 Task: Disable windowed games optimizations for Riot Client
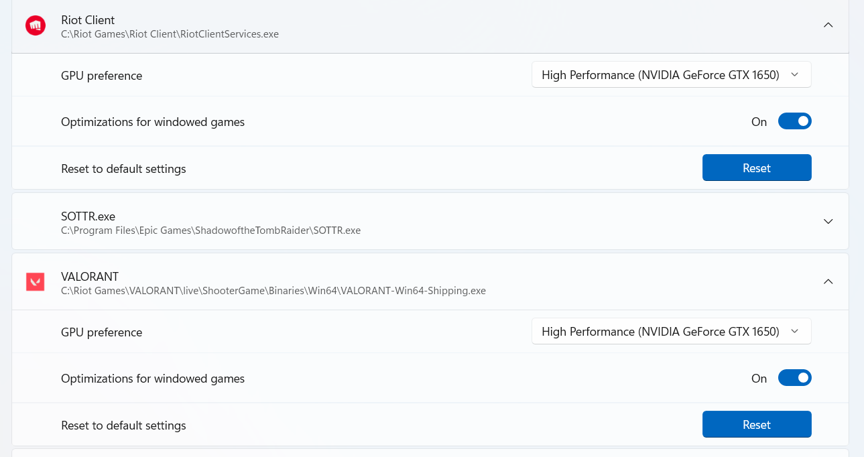point(794,121)
